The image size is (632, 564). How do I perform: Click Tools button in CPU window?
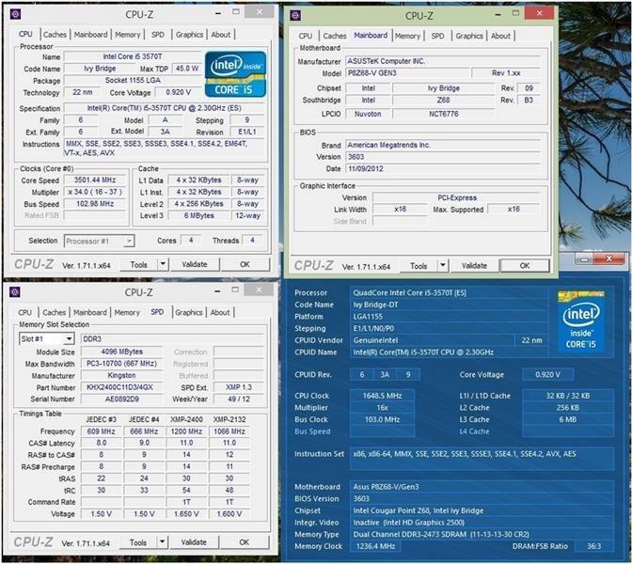(138, 265)
